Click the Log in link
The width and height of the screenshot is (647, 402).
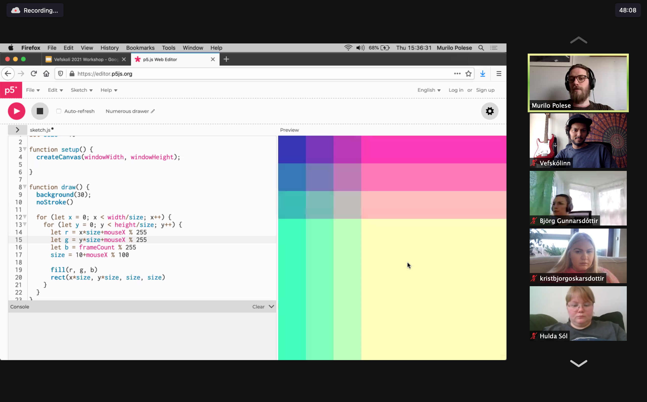pyautogui.click(x=456, y=90)
